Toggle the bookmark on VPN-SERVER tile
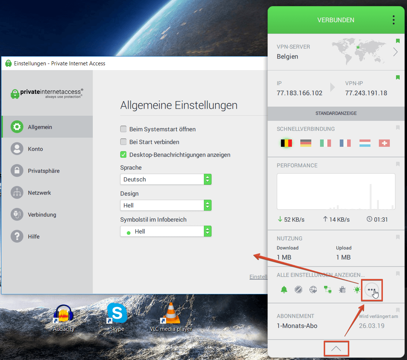The height and width of the screenshot is (360, 407). (x=398, y=41)
